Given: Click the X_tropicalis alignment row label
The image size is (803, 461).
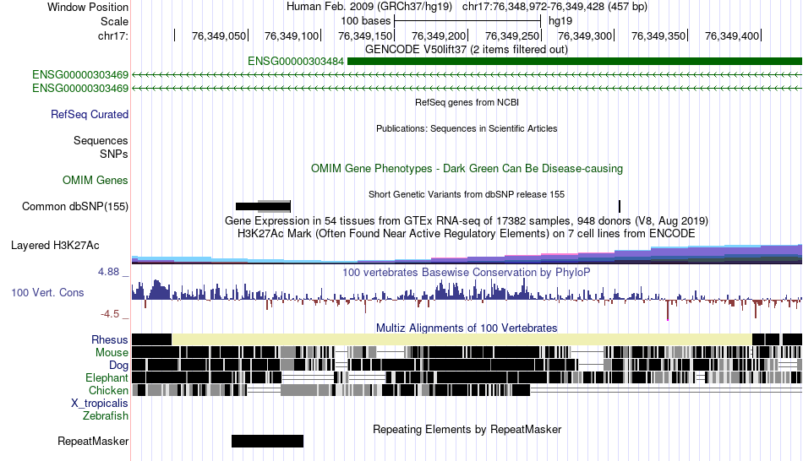Looking at the screenshot, I should coord(100,404).
